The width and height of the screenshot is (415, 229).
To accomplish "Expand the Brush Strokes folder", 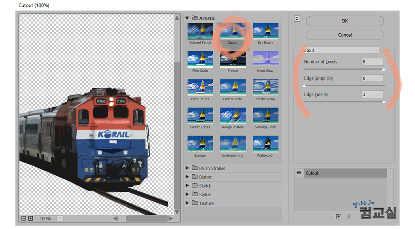I will pyautogui.click(x=187, y=168).
